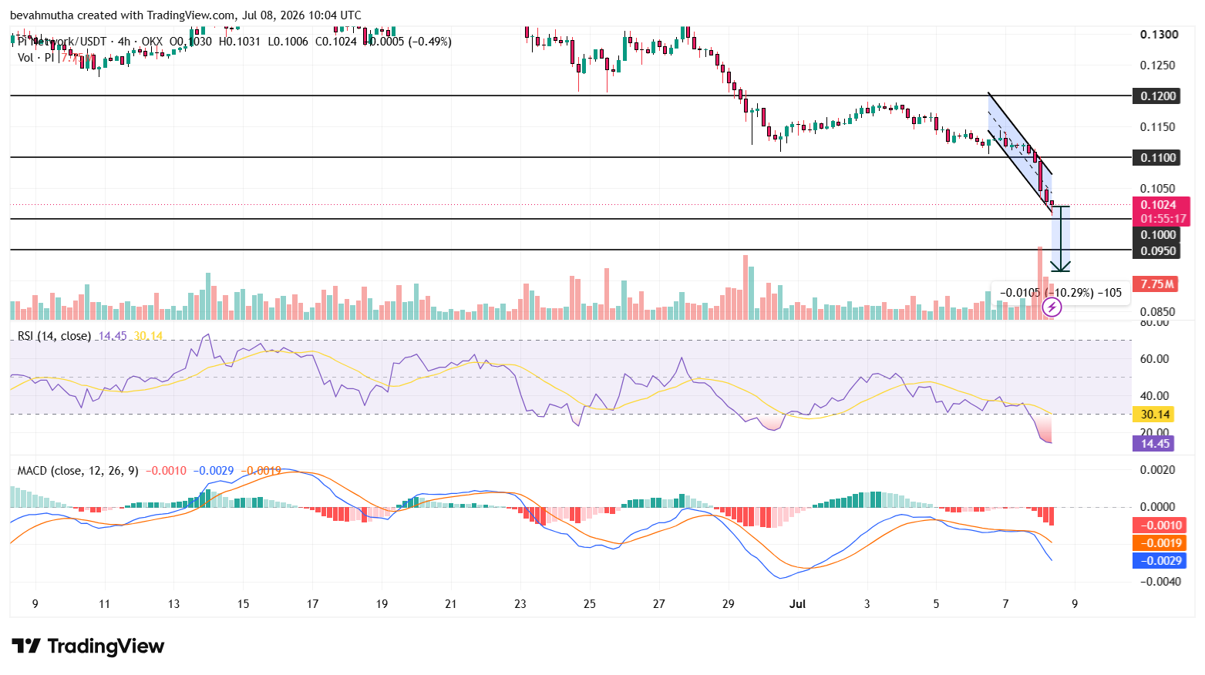Open the Vol · PI indicator legend
Screen dimensions: 1205x675
[36, 57]
